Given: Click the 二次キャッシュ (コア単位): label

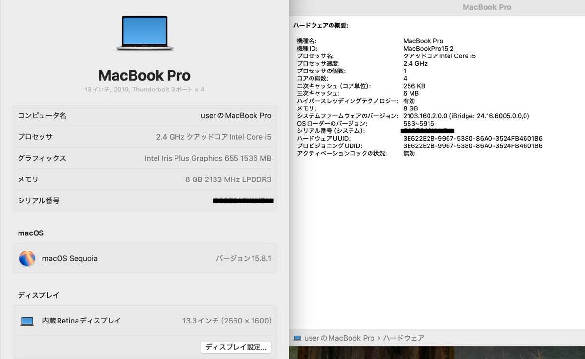Looking at the screenshot, I should (x=334, y=86).
